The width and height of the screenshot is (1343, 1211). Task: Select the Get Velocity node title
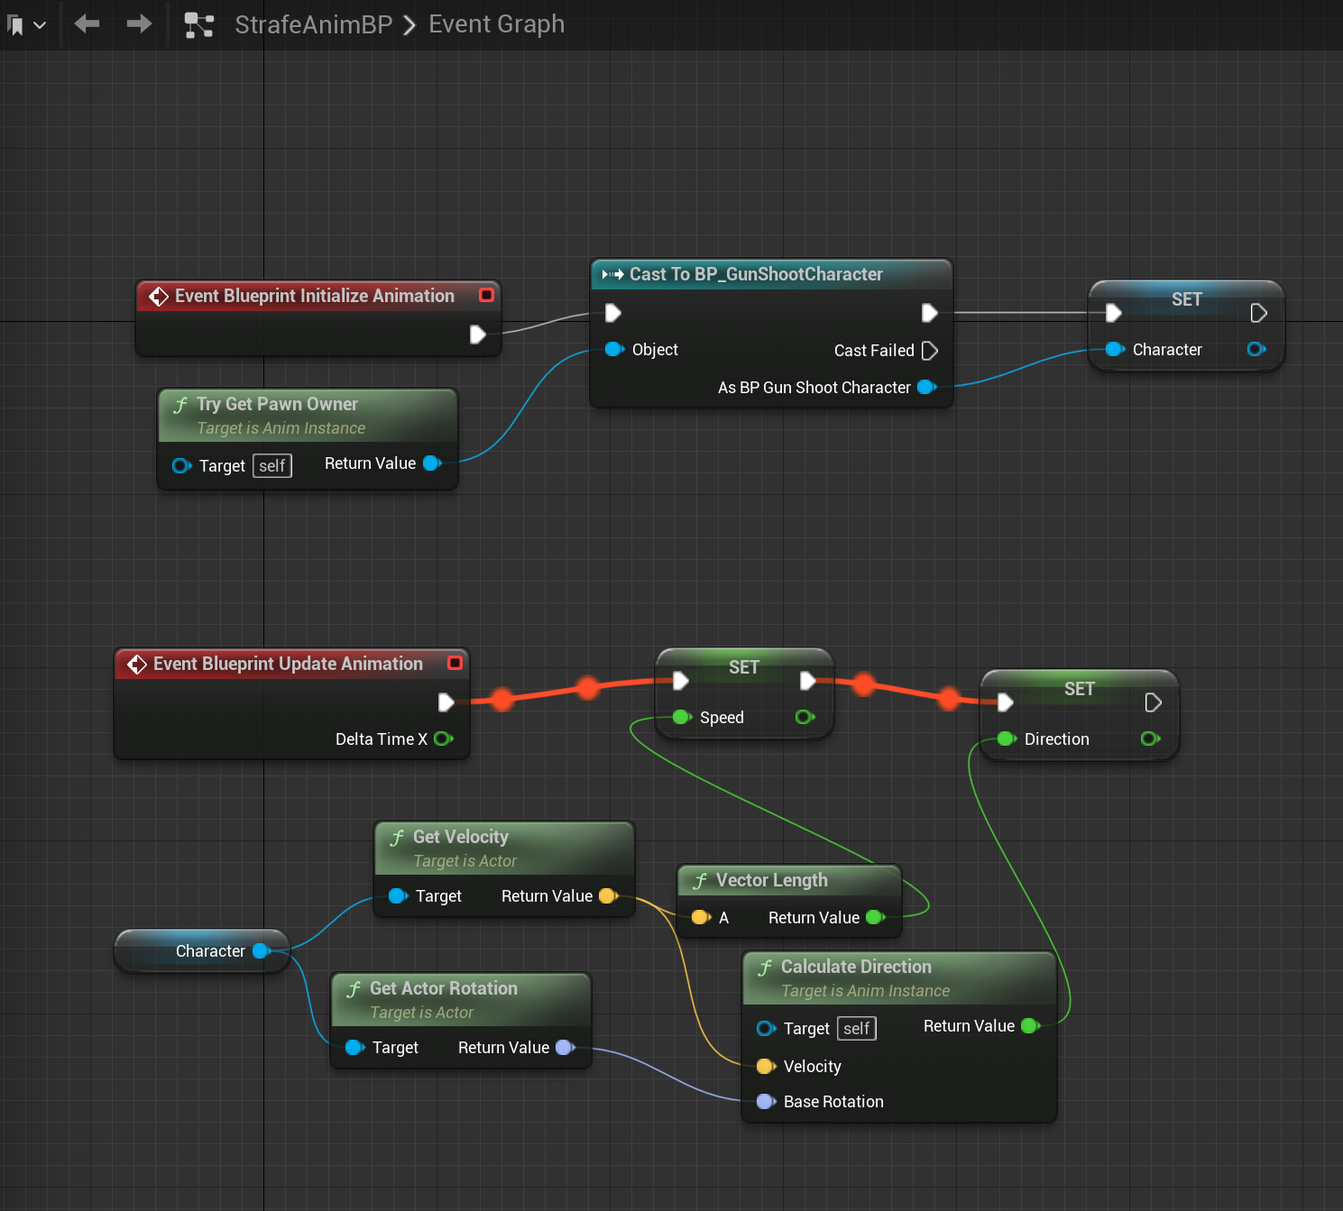(461, 837)
